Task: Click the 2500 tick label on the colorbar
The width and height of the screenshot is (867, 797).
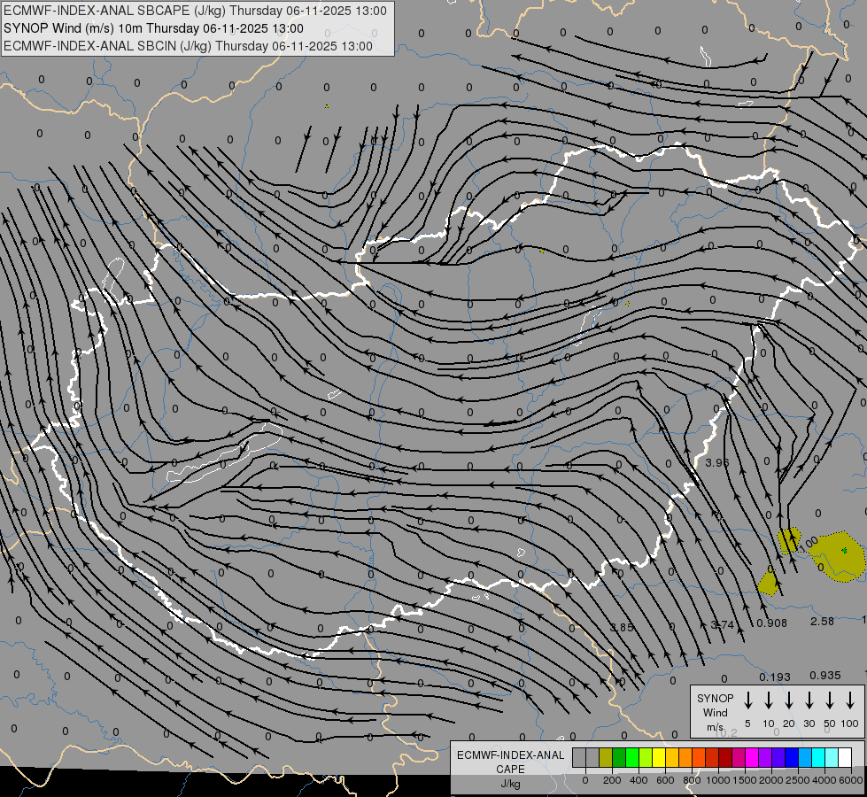Action: tap(798, 780)
